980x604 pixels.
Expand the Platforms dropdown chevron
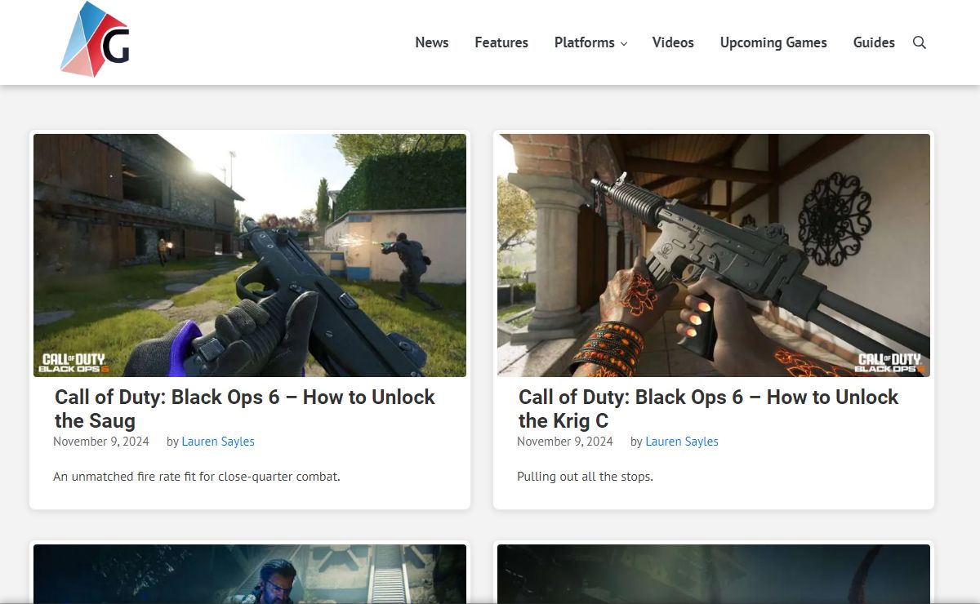point(624,43)
